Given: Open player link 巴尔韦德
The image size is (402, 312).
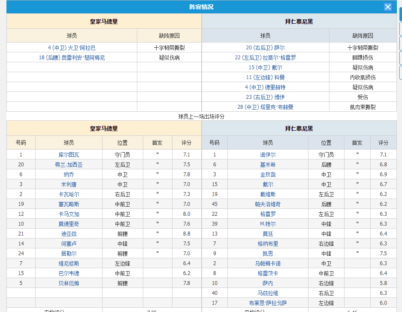Looking at the screenshot, I should [69, 273].
